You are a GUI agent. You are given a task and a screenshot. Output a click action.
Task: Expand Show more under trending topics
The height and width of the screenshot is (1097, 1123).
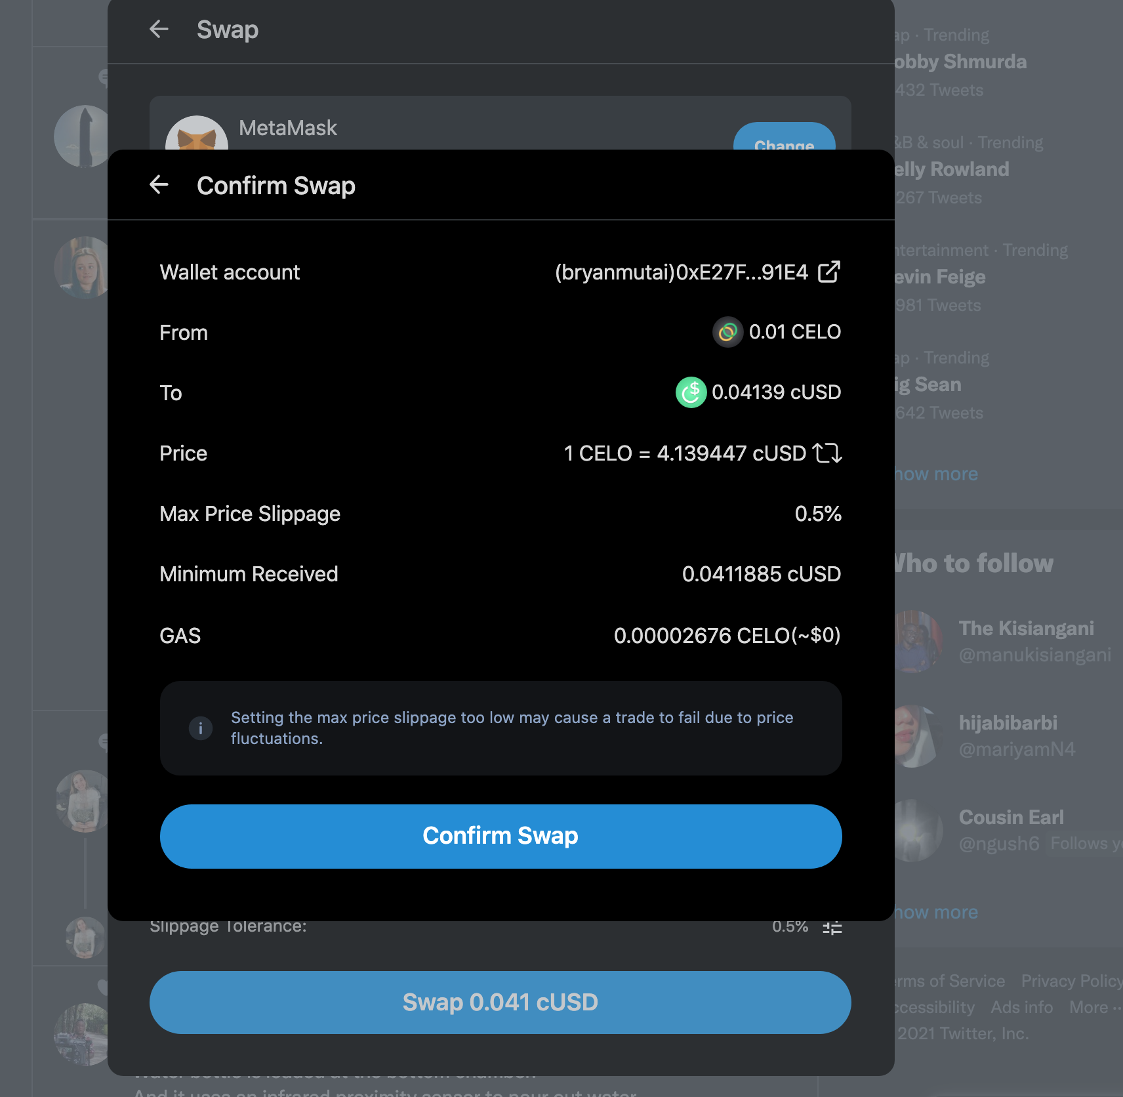936,474
